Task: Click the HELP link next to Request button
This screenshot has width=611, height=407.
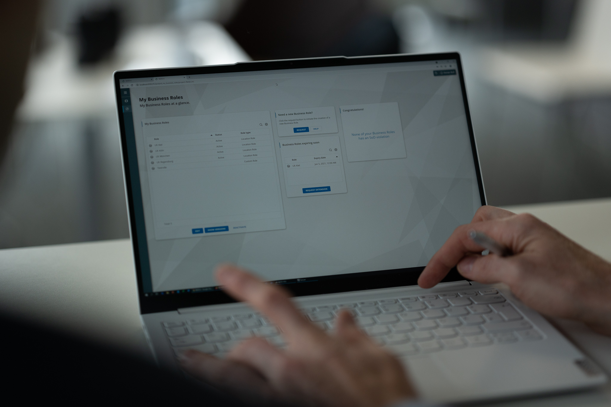Action: tap(316, 129)
